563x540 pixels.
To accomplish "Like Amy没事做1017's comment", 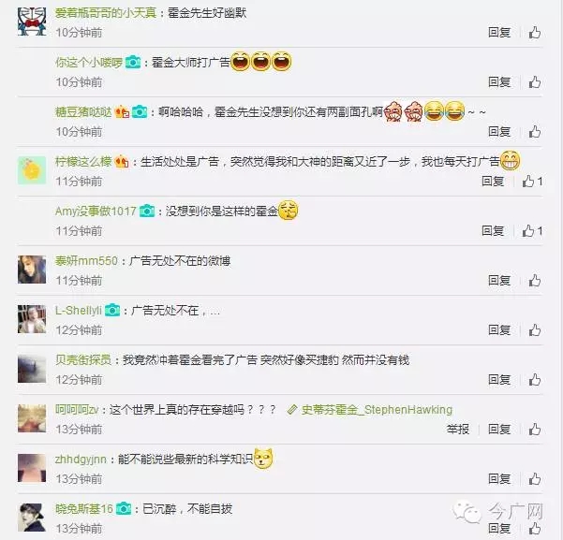I will click(532, 231).
